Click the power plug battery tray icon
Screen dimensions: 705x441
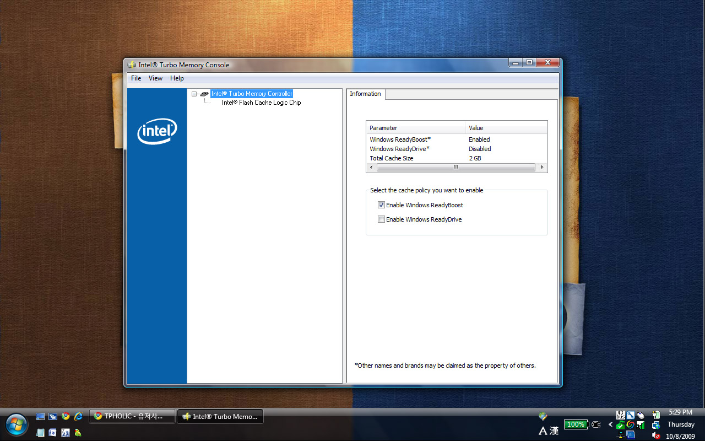point(656,415)
